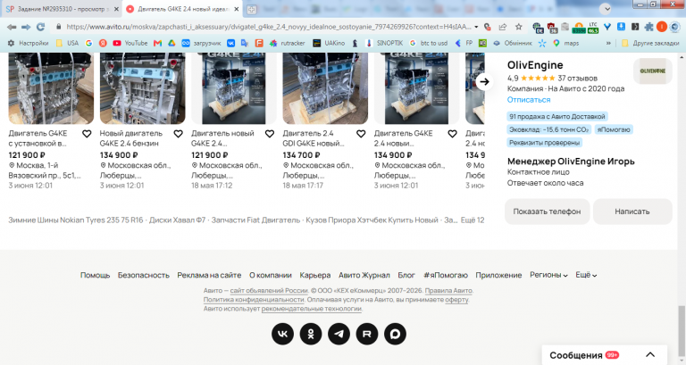Screen dimensions: 686x365
Task: Click the Реквизиты проверены badge
Action: pyautogui.click(x=544, y=143)
